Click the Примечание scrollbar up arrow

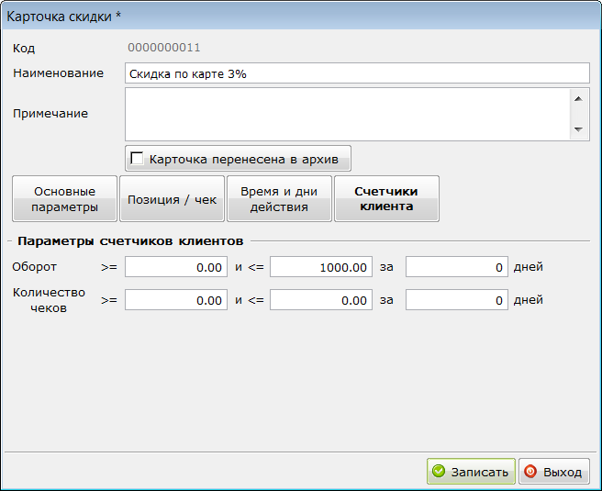578,99
